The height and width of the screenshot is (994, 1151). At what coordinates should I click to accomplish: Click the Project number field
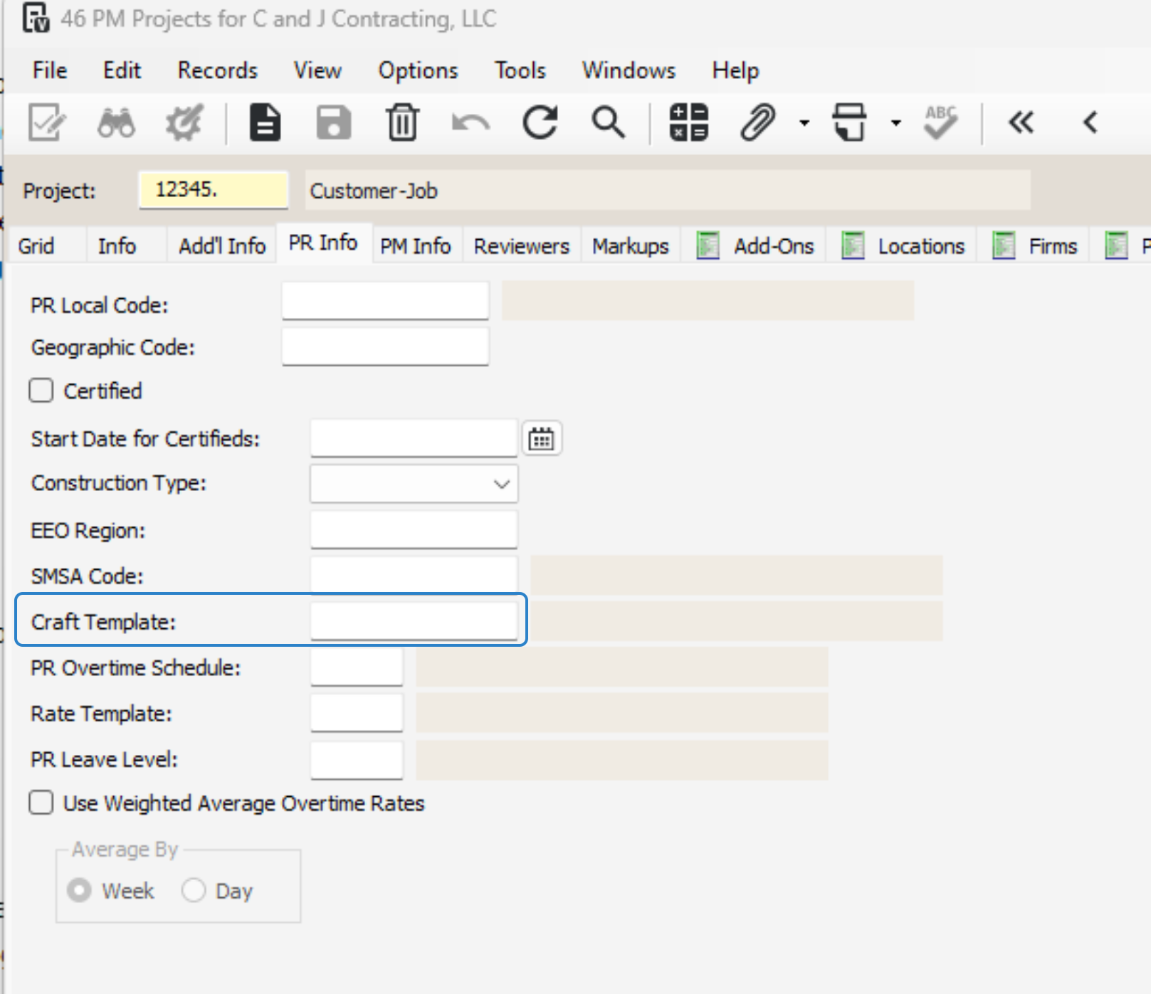214,190
